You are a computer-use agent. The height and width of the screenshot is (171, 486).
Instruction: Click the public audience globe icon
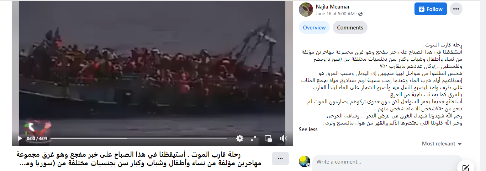coord(360,14)
